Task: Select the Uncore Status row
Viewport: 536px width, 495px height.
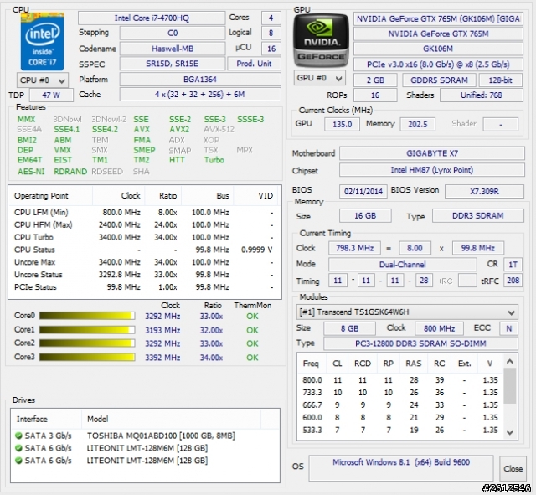Action: coord(144,275)
